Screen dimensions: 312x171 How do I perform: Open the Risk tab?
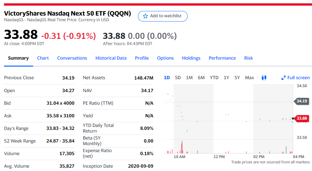[x=248, y=58]
